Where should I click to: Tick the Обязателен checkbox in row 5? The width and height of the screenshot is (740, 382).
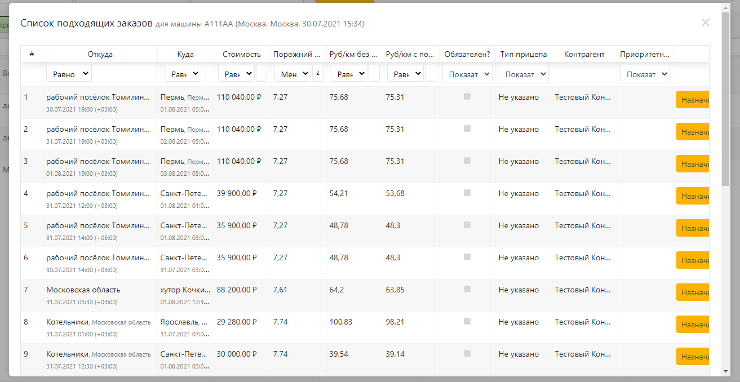coord(467,225)
